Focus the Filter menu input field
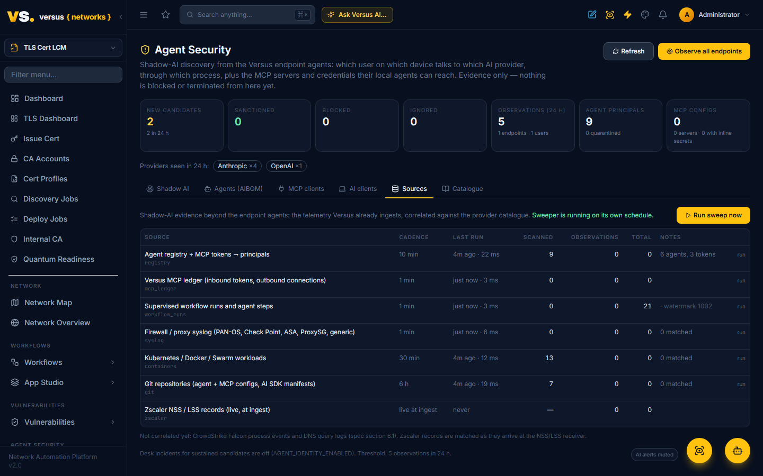 pos(63,75)
